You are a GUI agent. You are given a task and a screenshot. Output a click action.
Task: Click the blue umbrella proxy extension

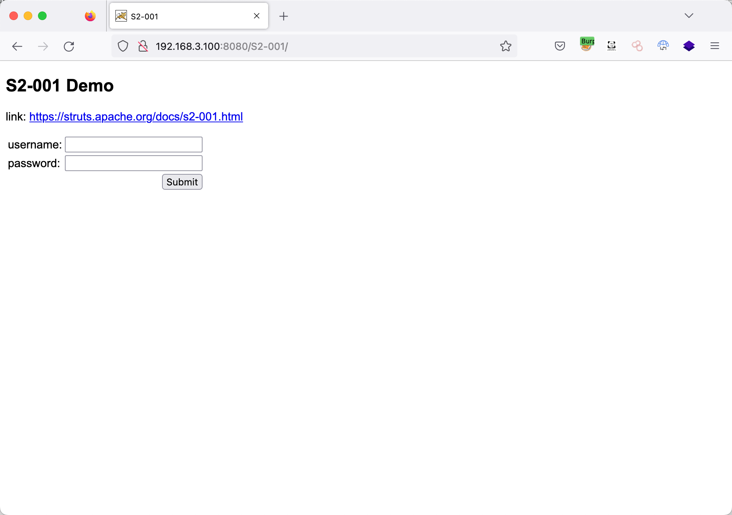coord(663,46)
